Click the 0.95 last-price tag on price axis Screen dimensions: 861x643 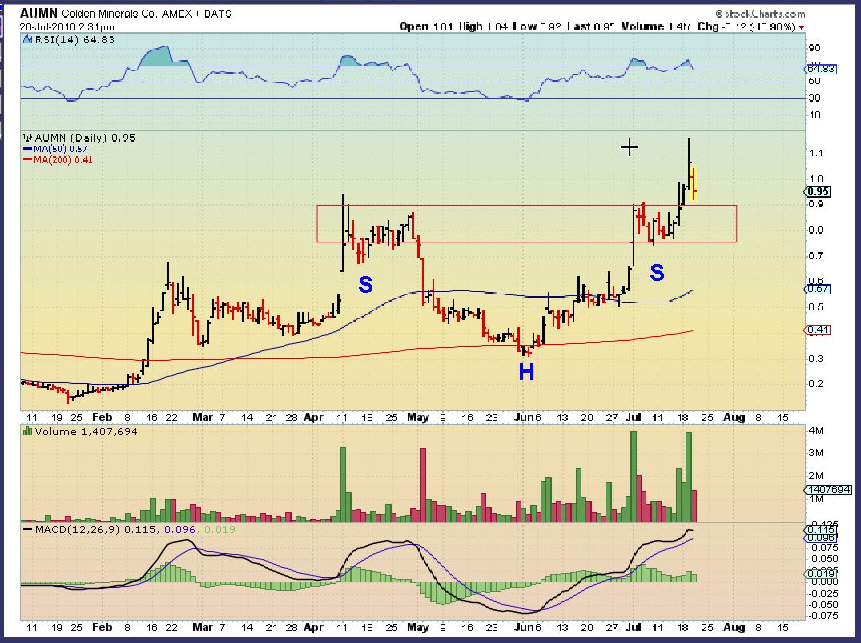click(819, 192)
